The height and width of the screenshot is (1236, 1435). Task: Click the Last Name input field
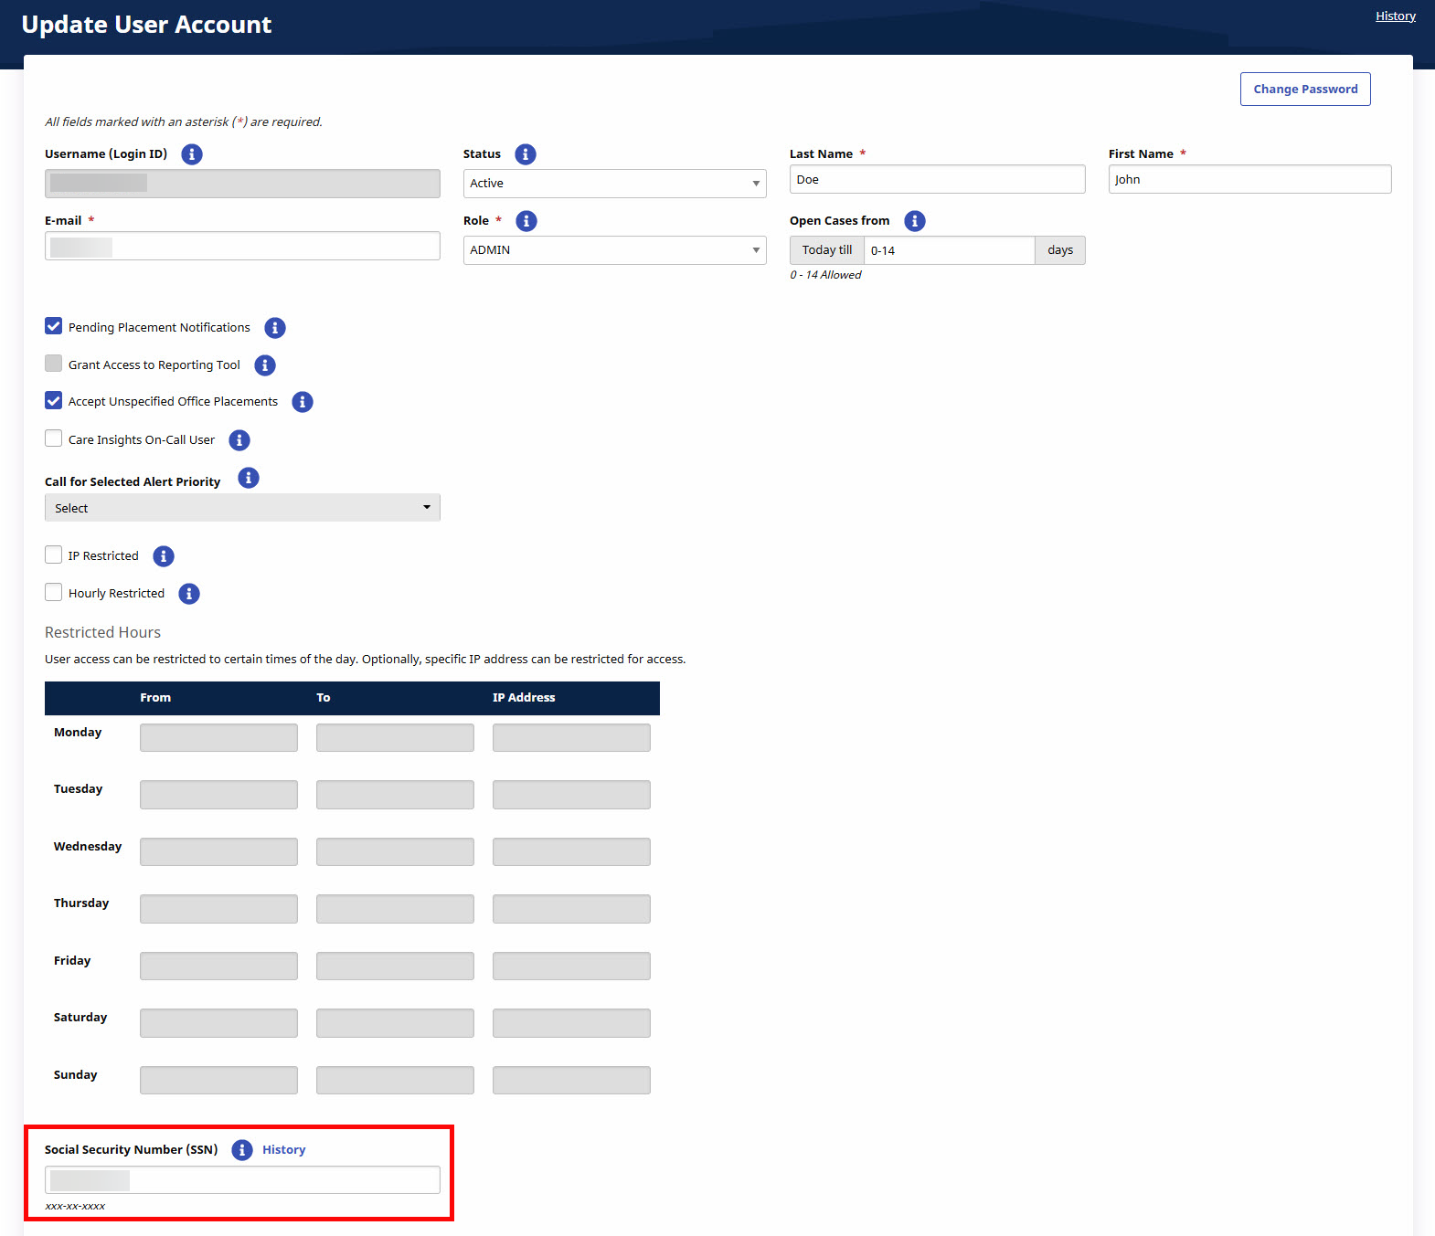(x=937, y=180)
